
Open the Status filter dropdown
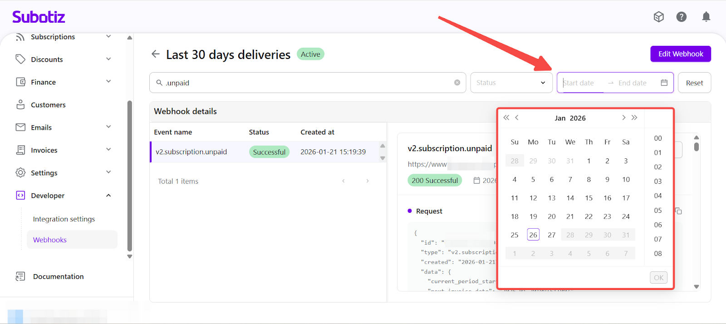511,83
